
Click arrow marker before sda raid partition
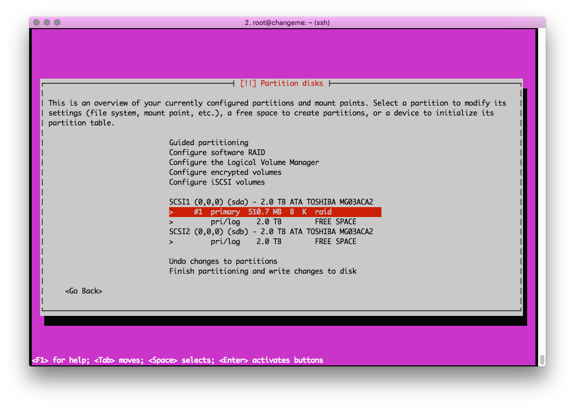point(171,212)
